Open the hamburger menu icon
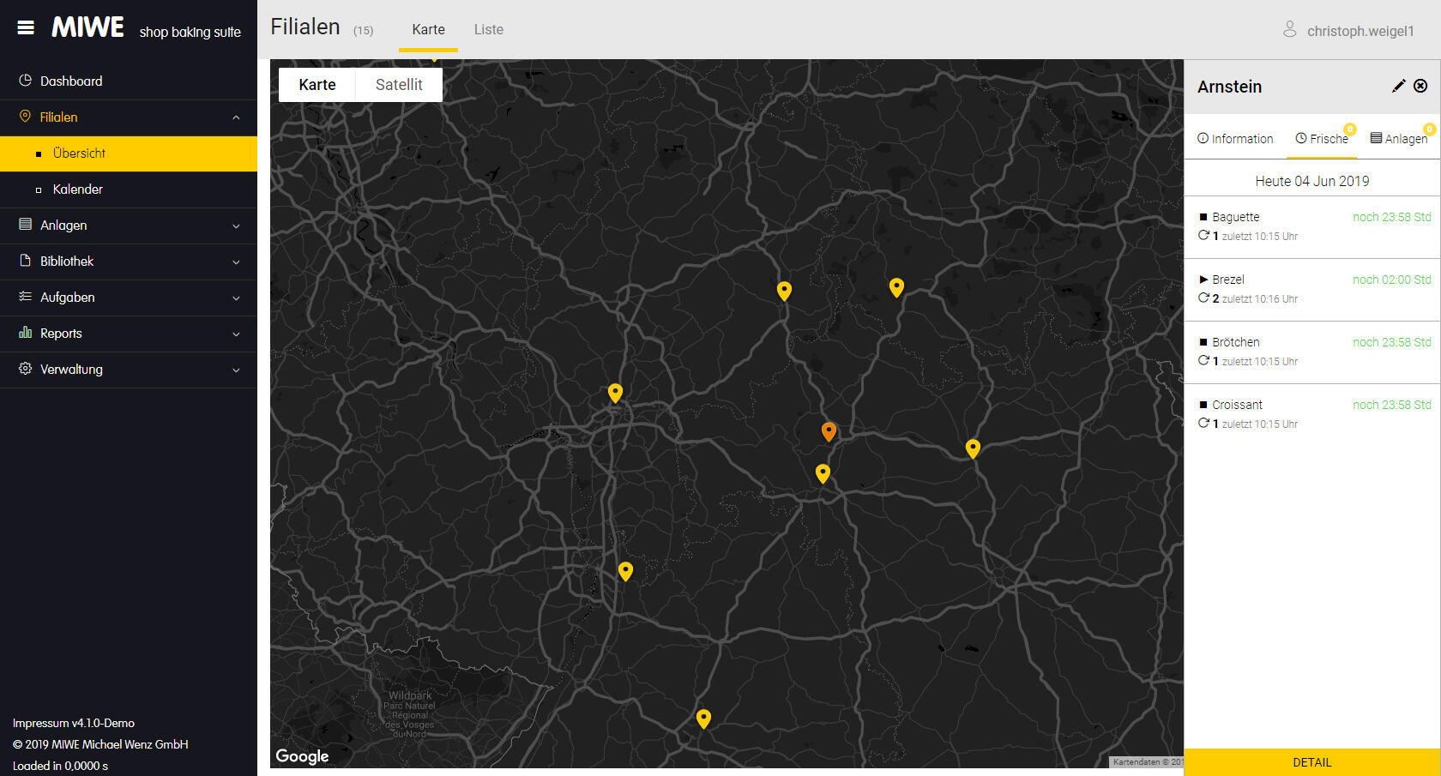This screenshot has height=776, width=1441. pyautogui.click(x=26, y=27)
